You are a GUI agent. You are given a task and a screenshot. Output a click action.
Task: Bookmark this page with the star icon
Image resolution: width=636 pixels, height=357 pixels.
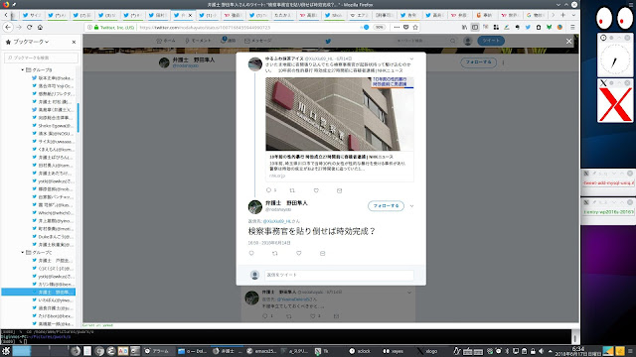coord(415,27)
